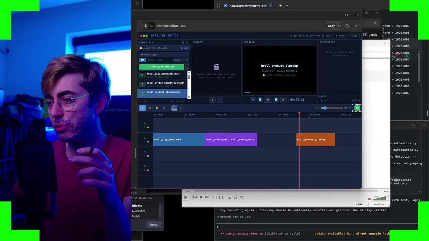Click the Reset button under Bitrate
Viewport: 429px width, 241px height.
coord(154,225)
